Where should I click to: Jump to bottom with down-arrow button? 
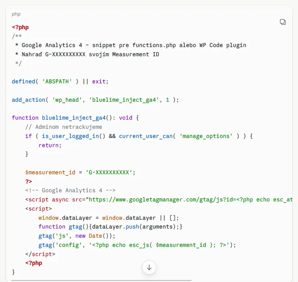[x=149, y=267]
